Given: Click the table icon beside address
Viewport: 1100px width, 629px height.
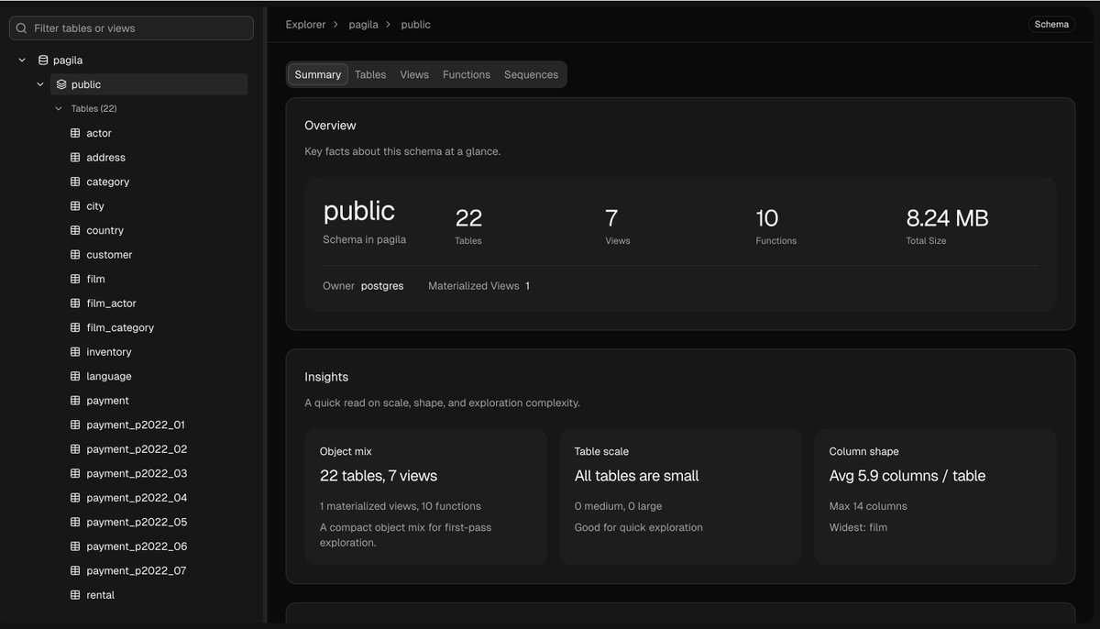Looking at the screenshot, I should click(75, 158).
